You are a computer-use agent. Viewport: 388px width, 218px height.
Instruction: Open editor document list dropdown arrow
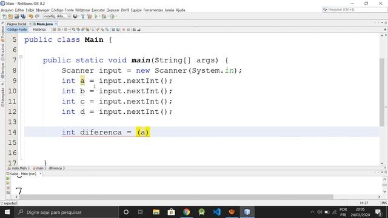click(382, 23)
